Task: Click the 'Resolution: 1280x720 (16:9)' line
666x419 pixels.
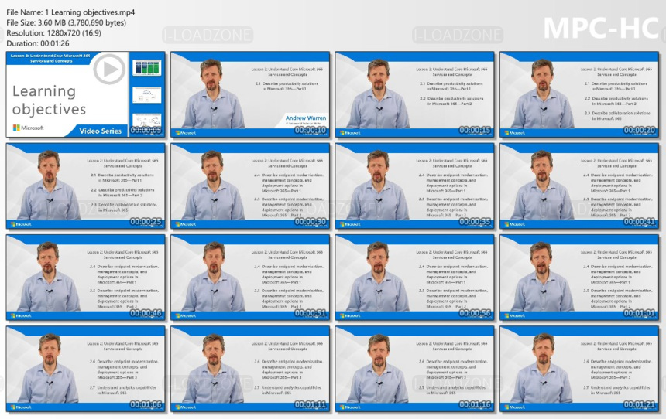Action: (53, 32)
